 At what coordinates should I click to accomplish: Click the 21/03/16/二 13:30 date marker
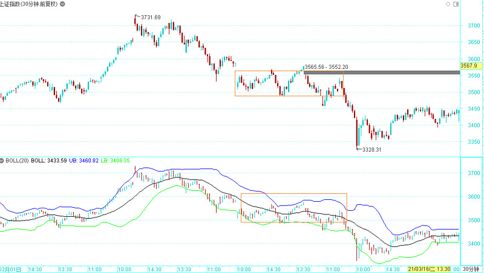click(429, 269)
